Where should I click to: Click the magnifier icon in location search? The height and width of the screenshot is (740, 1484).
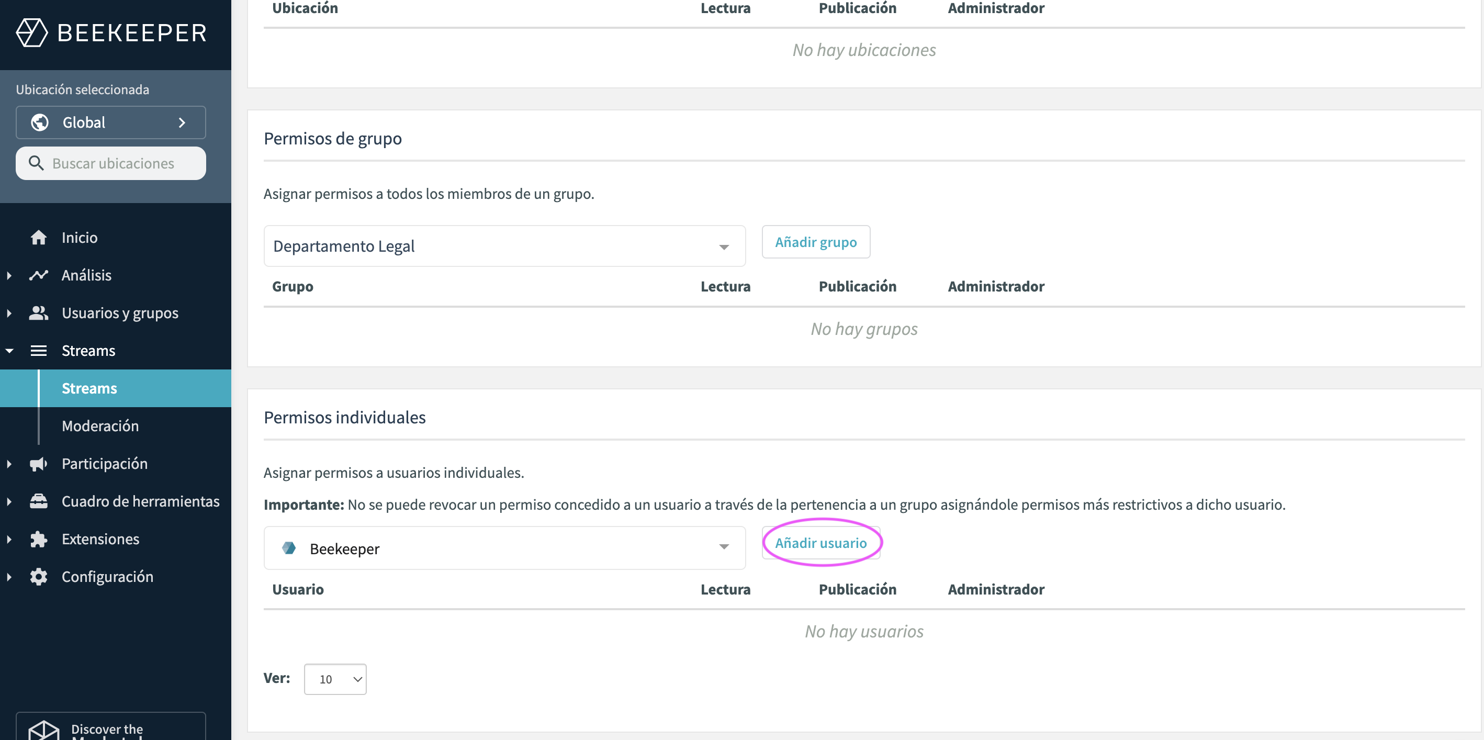(36, 163)
